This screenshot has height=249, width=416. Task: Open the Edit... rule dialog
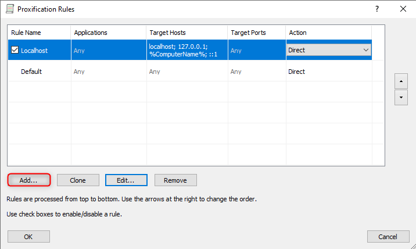click(126, 180)
